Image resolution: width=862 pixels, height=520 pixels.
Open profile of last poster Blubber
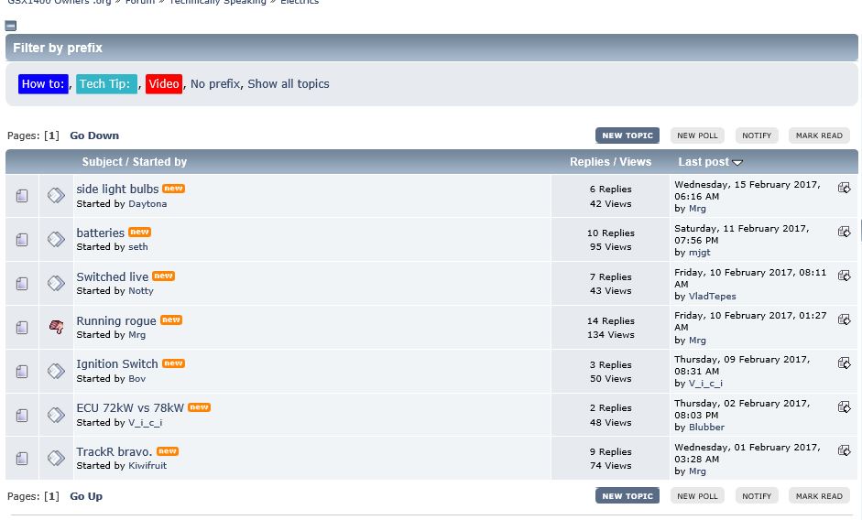706,428
